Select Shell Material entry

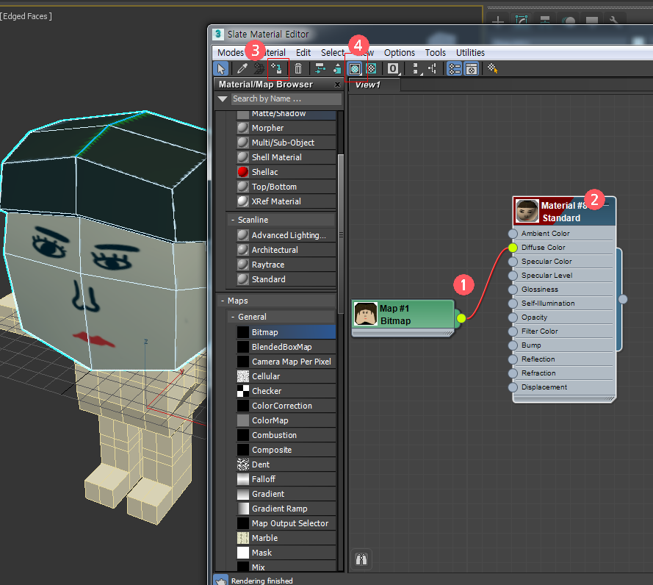click(286, 157)
